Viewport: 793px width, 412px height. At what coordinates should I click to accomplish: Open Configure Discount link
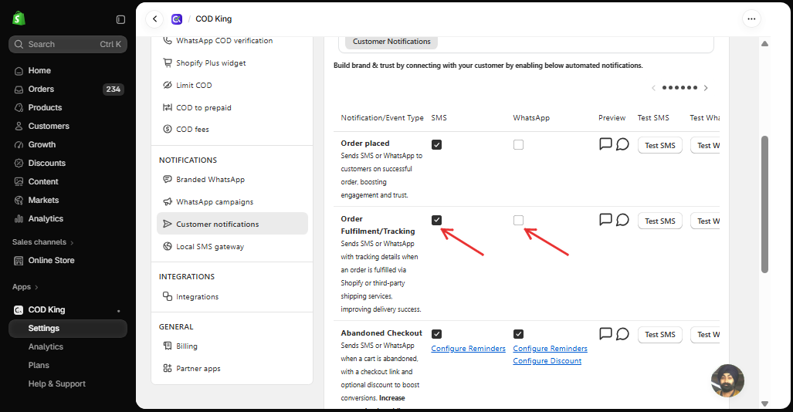point(547,361)
